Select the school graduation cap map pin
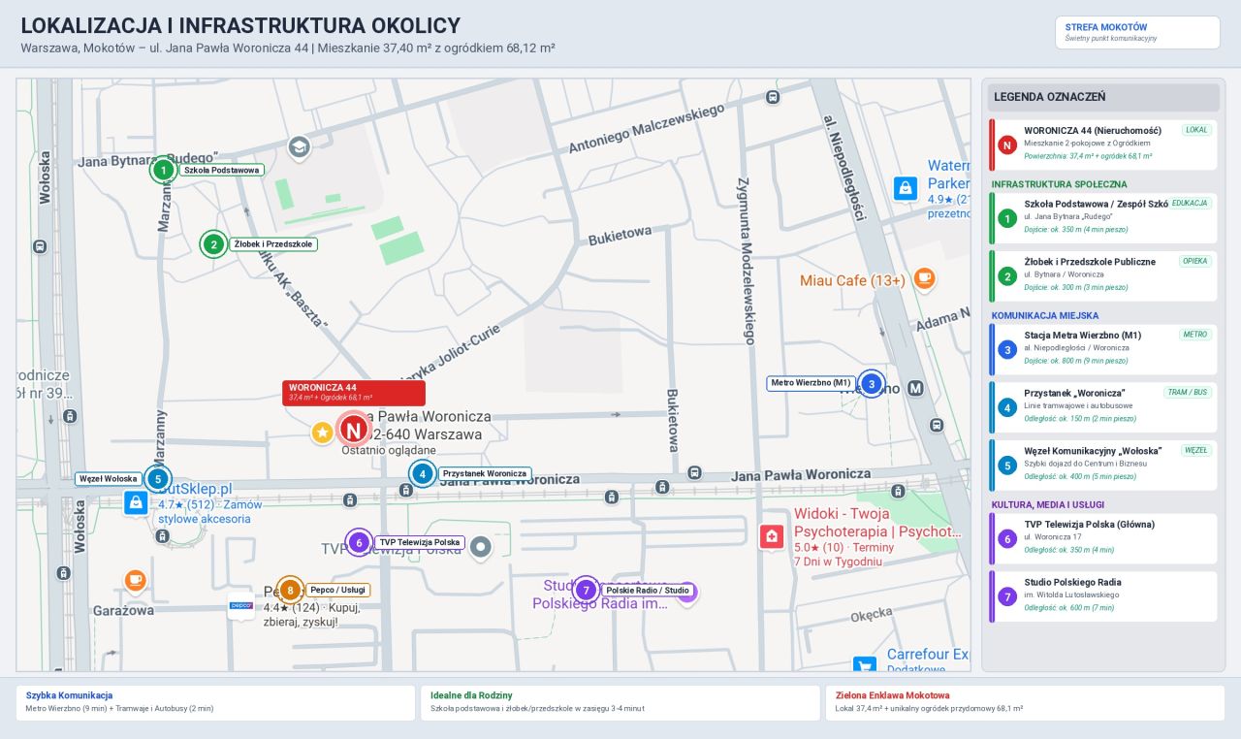1241x739 pixels. click(x=300, y=146)
